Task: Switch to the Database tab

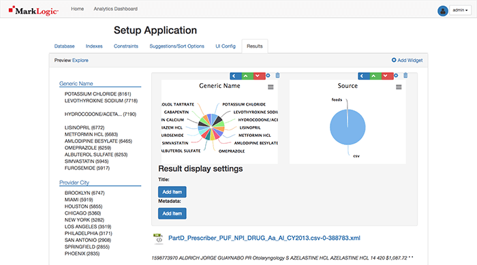Action: click(x=65, y=46)
